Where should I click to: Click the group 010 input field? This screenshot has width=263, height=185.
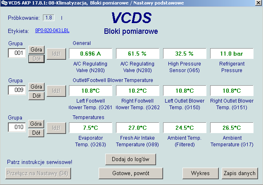pos(17,127)
